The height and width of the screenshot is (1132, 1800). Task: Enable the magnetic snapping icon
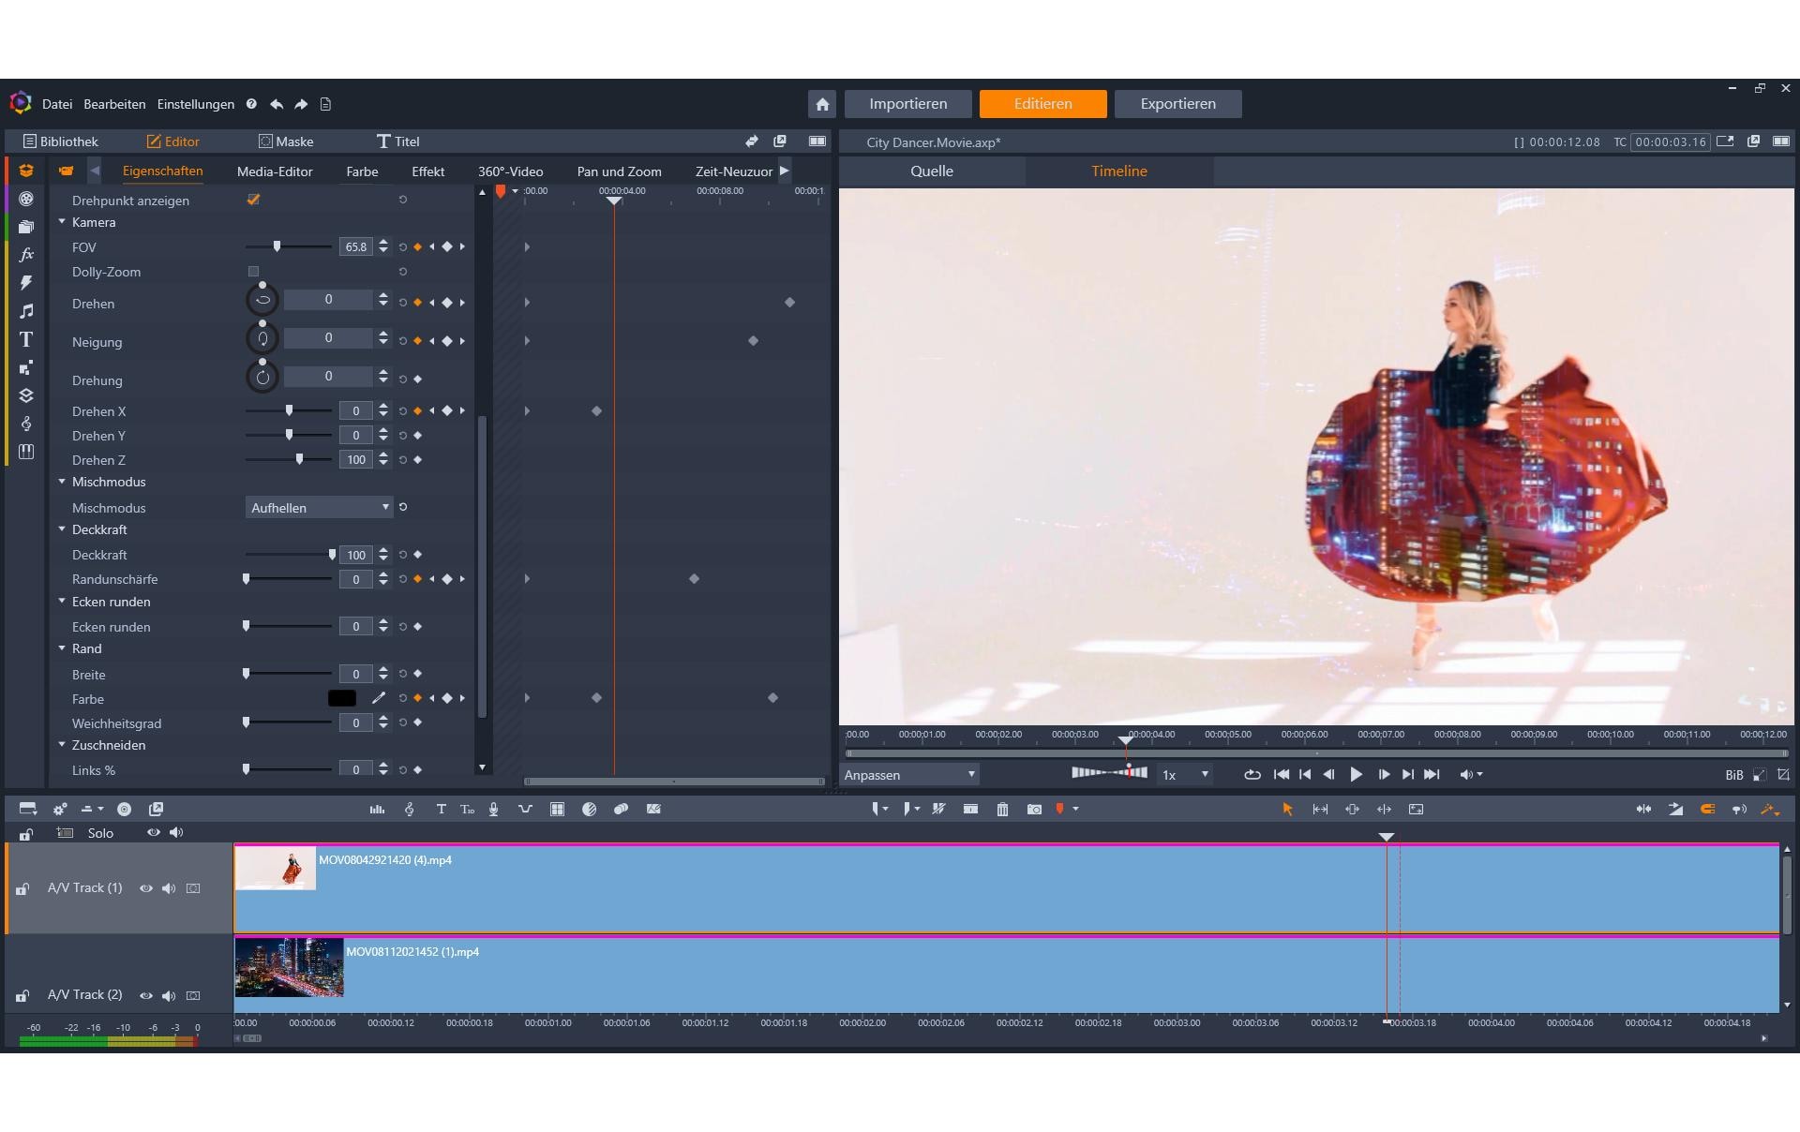(1707, 809)
